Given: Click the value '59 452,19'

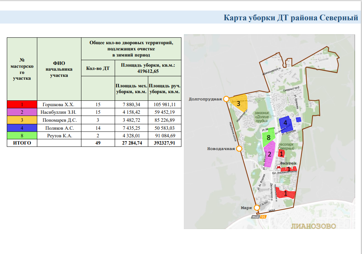Looking at the screenshot, I should [x=164, y=112].
